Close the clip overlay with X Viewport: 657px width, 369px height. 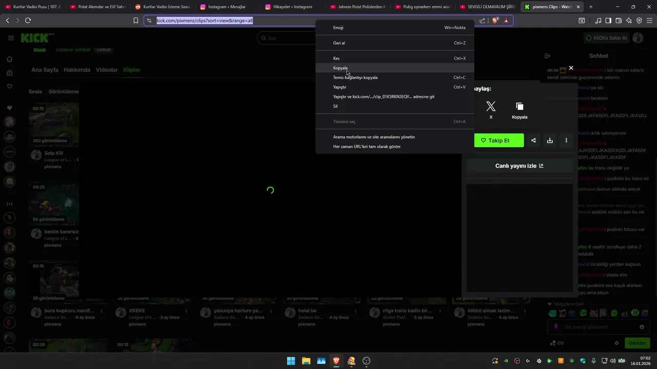click(571, 68)
